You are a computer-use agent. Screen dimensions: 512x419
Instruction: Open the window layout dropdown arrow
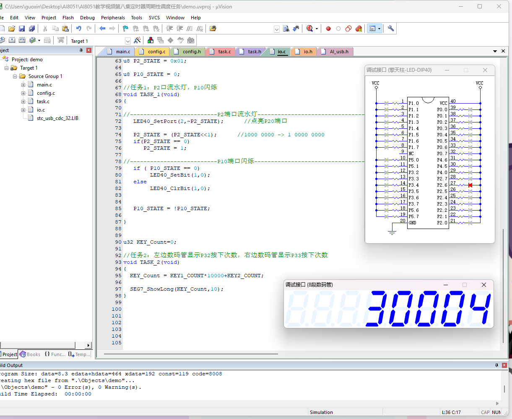[x=379, y=29]
